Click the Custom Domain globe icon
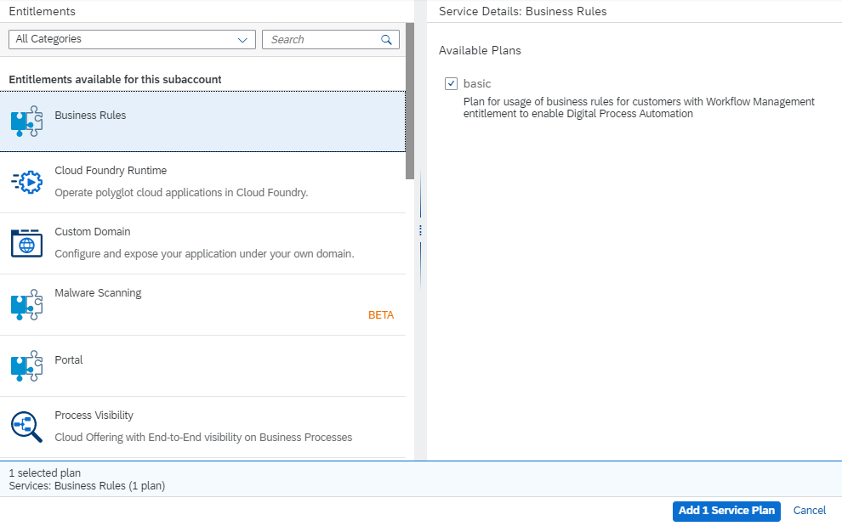Viewport: 842px width, 526px height. 27,243
